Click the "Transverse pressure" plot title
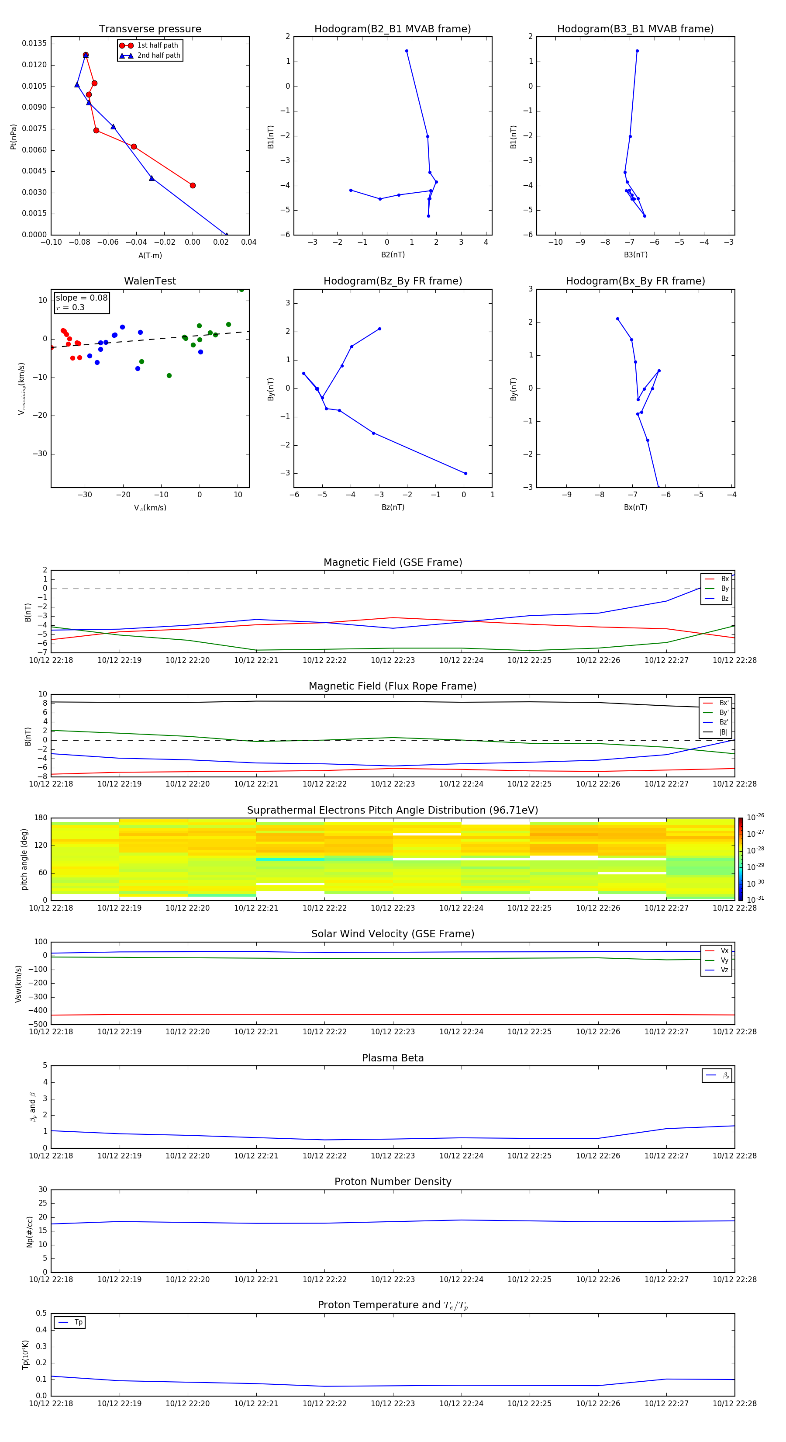This screenshot has width=786, height=1442. tap(150, 28)
